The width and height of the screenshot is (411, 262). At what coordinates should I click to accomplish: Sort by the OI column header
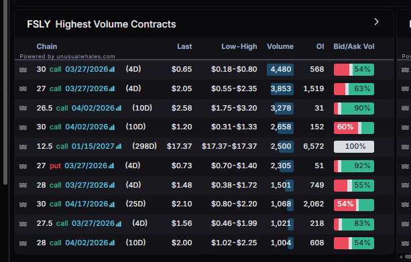320,46
